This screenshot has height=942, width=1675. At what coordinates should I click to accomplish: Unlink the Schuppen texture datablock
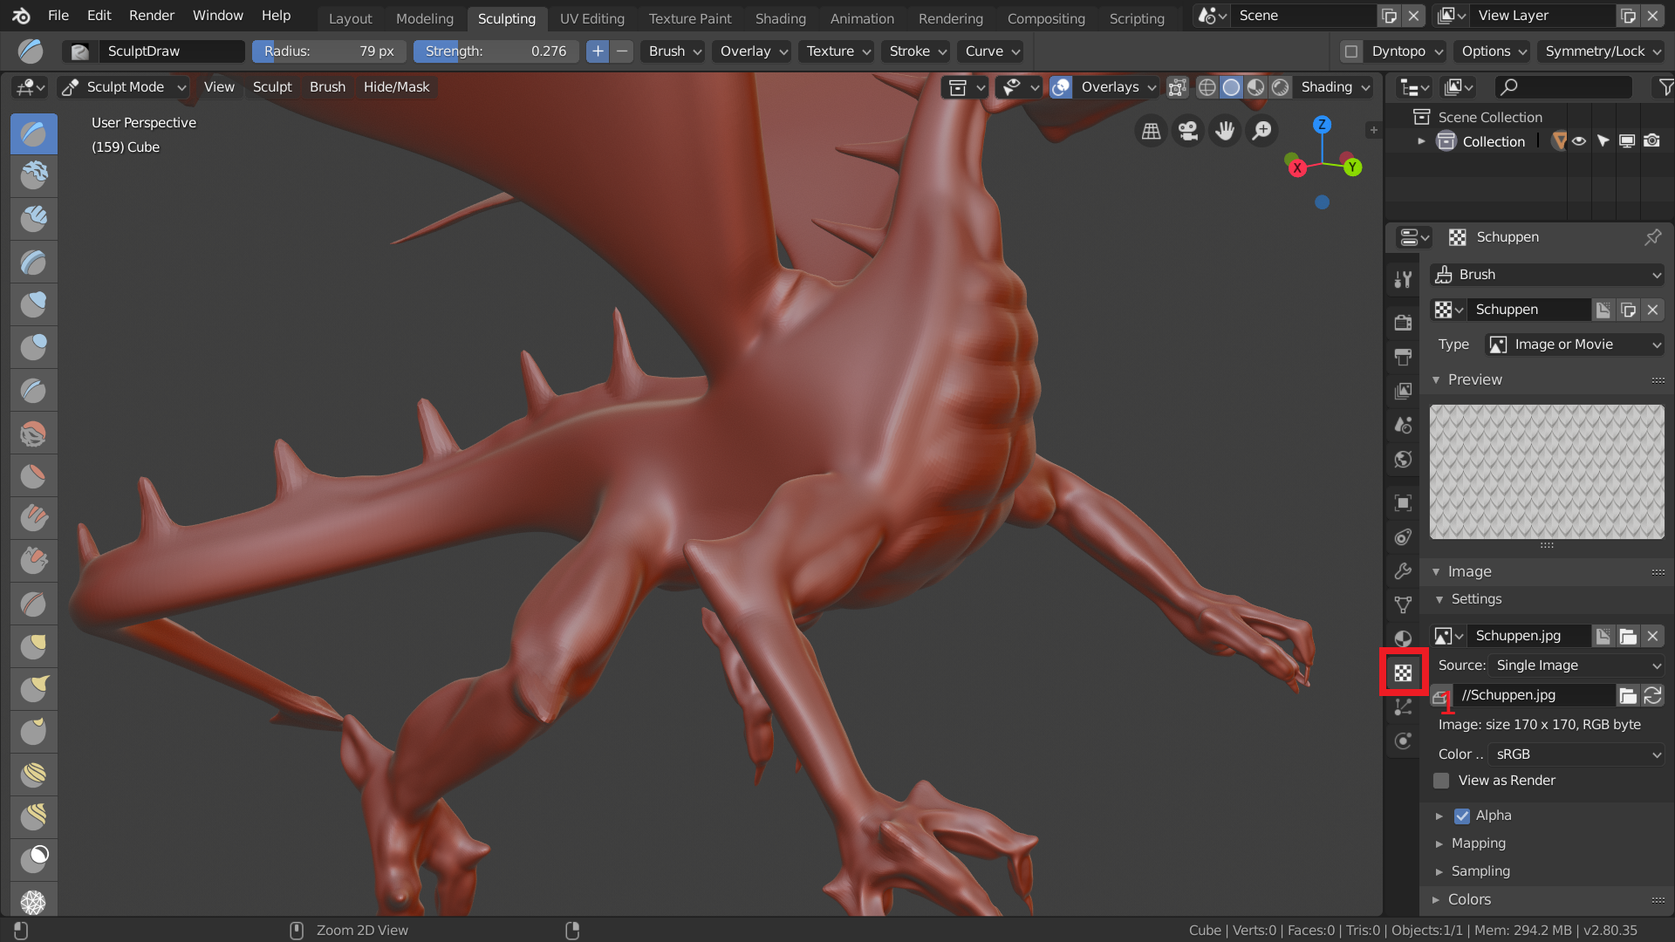coord(1652,310)
